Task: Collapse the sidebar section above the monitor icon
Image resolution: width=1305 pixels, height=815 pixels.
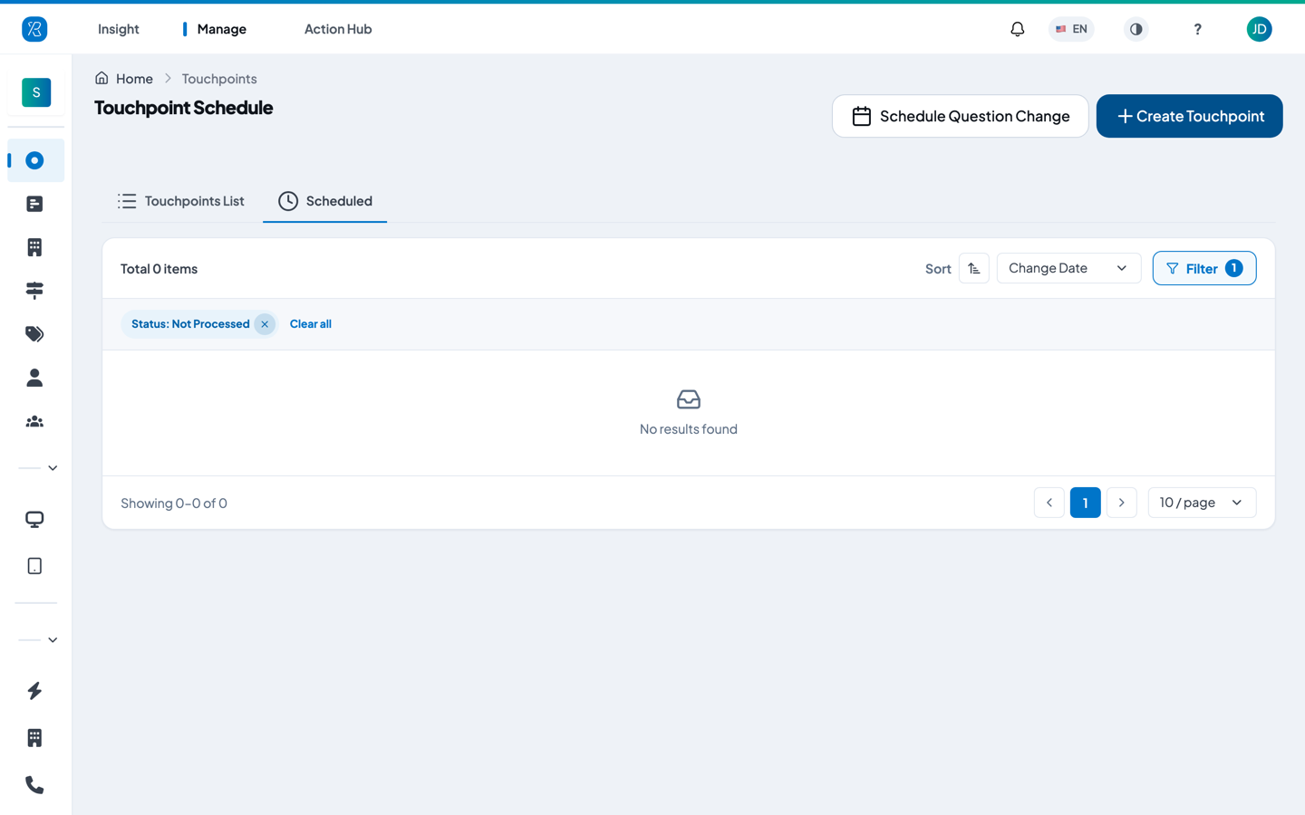Action: [x=53, y=468]
